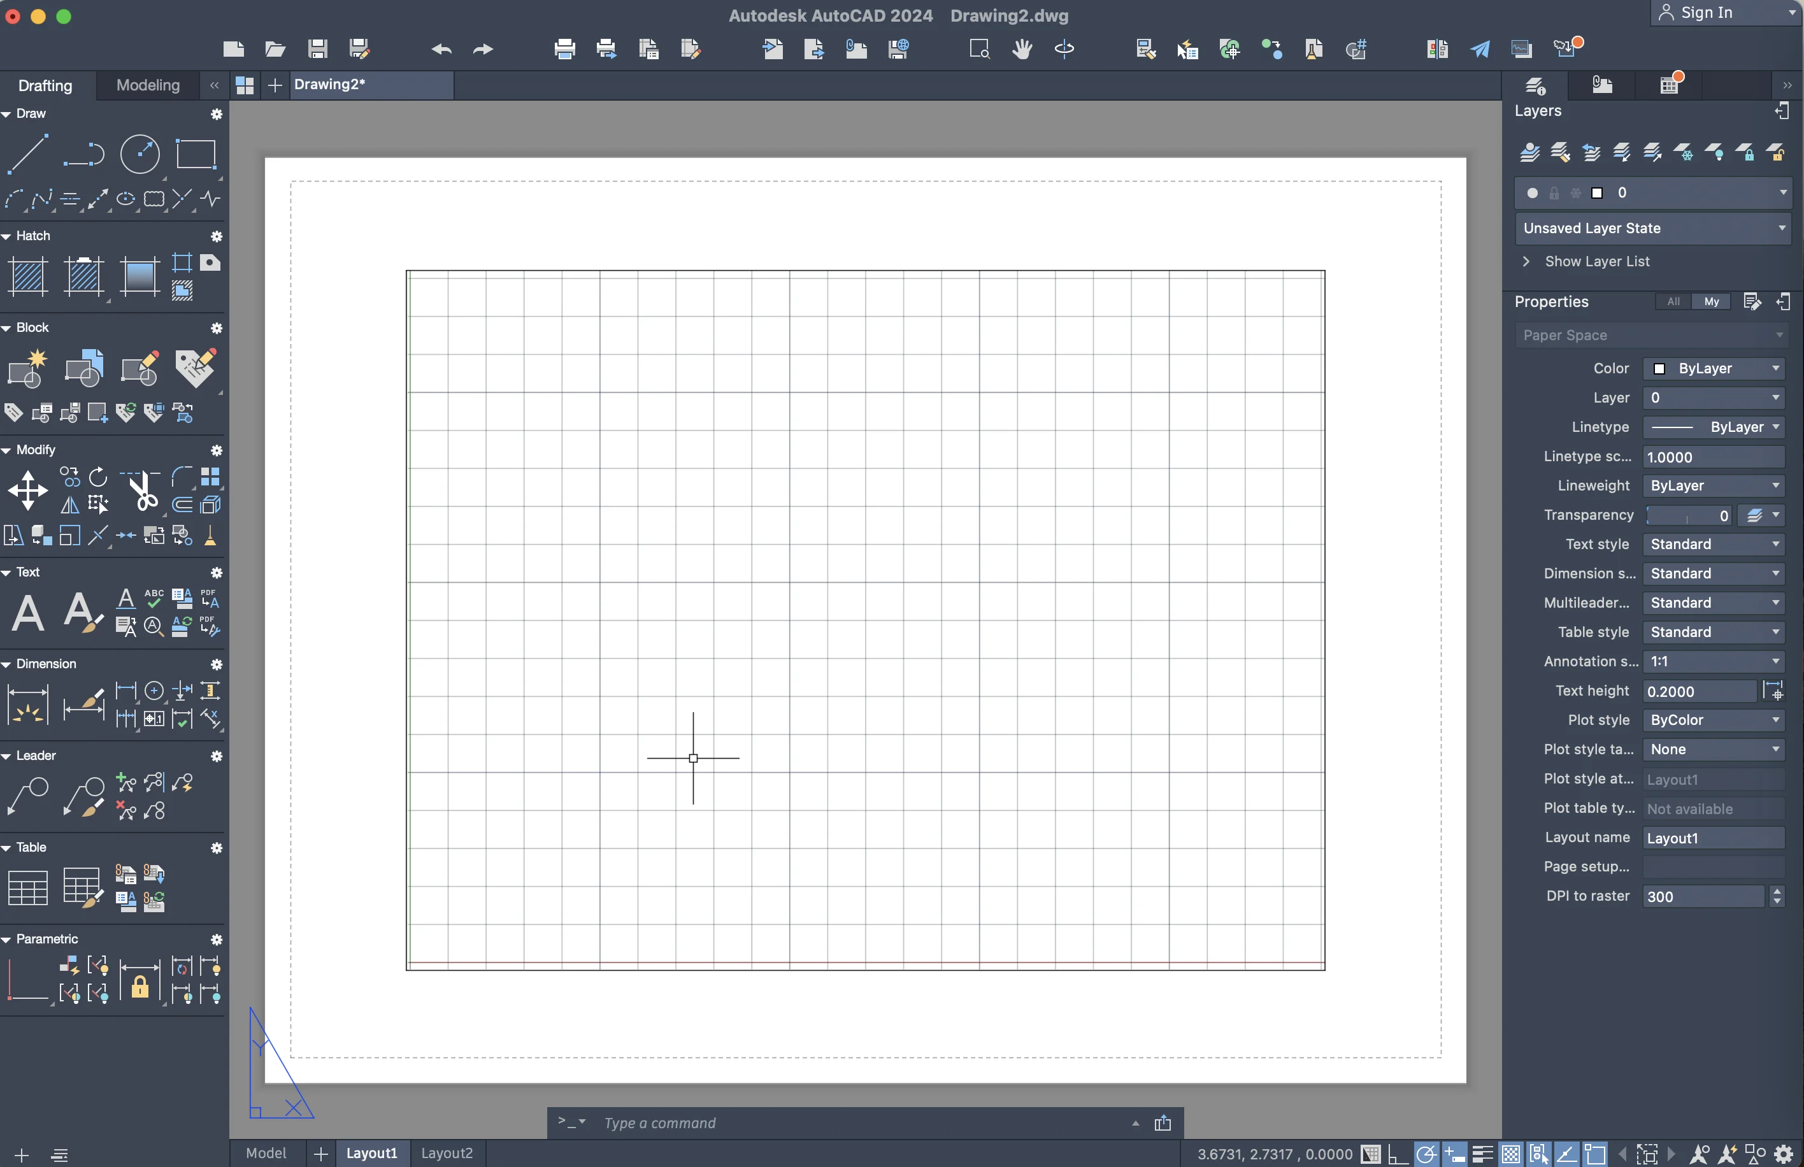
Task: Toggle polar tracking in status bar
Action: click(x=1426, y=1154)
